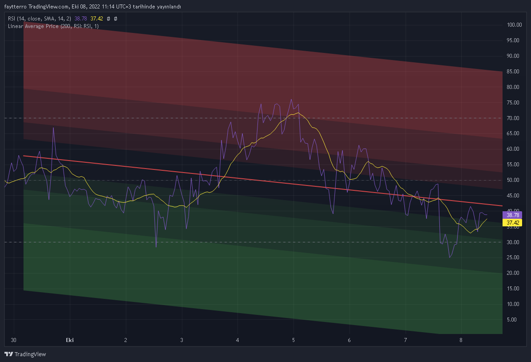Screen dimensions: 531x362
Task: Click the 100.00 level on the price scale
Action: tap(514, 25)
